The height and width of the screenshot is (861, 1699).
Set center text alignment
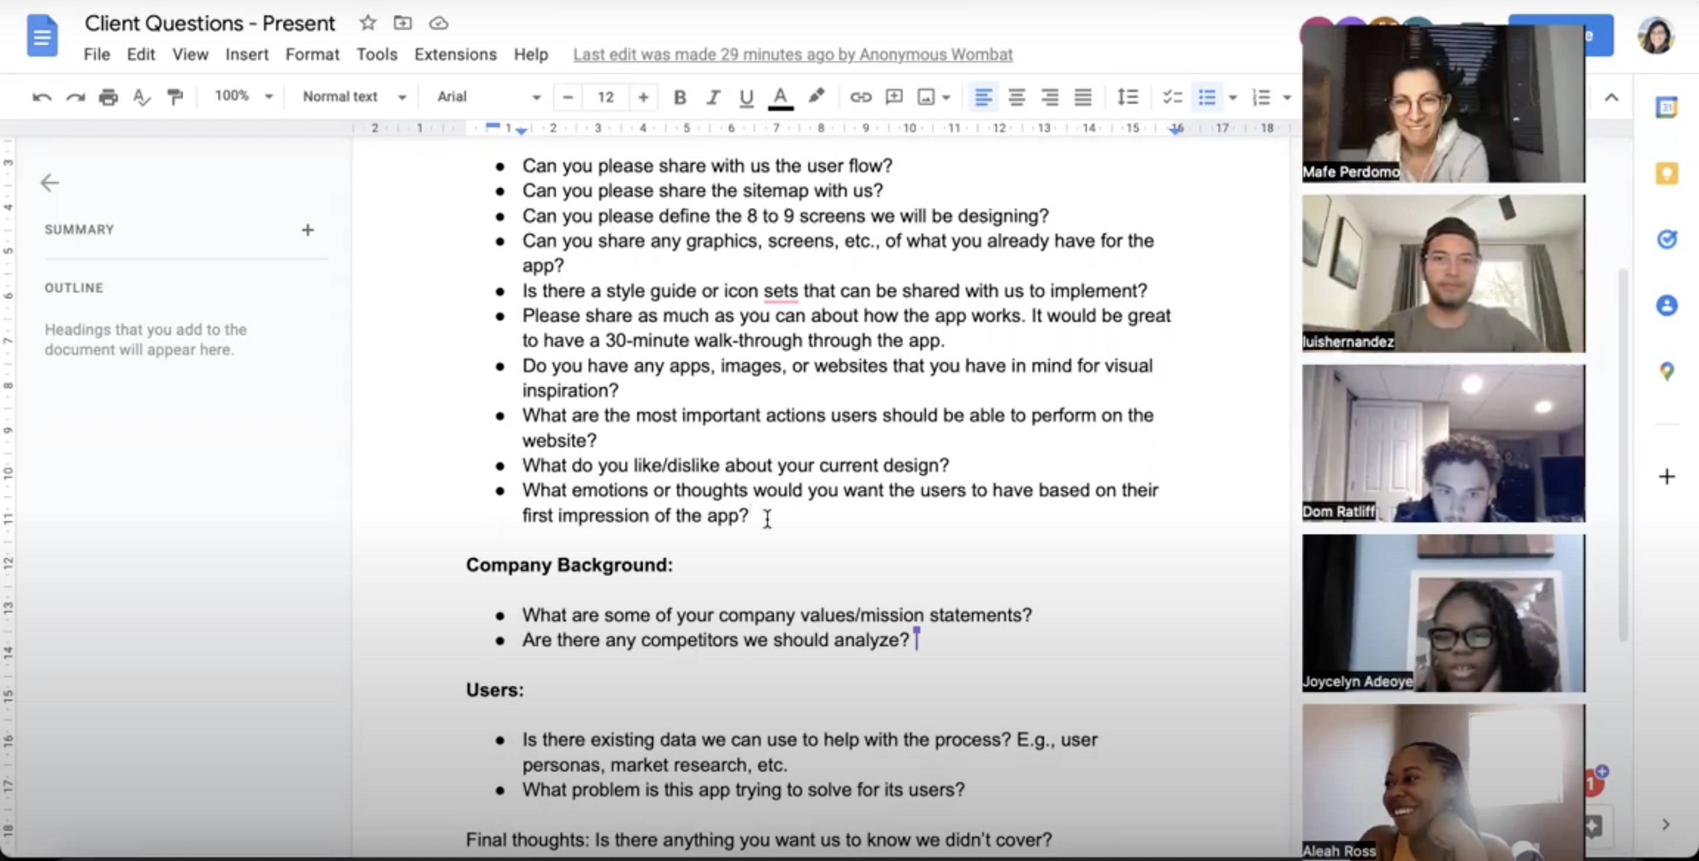[1016, 97]
